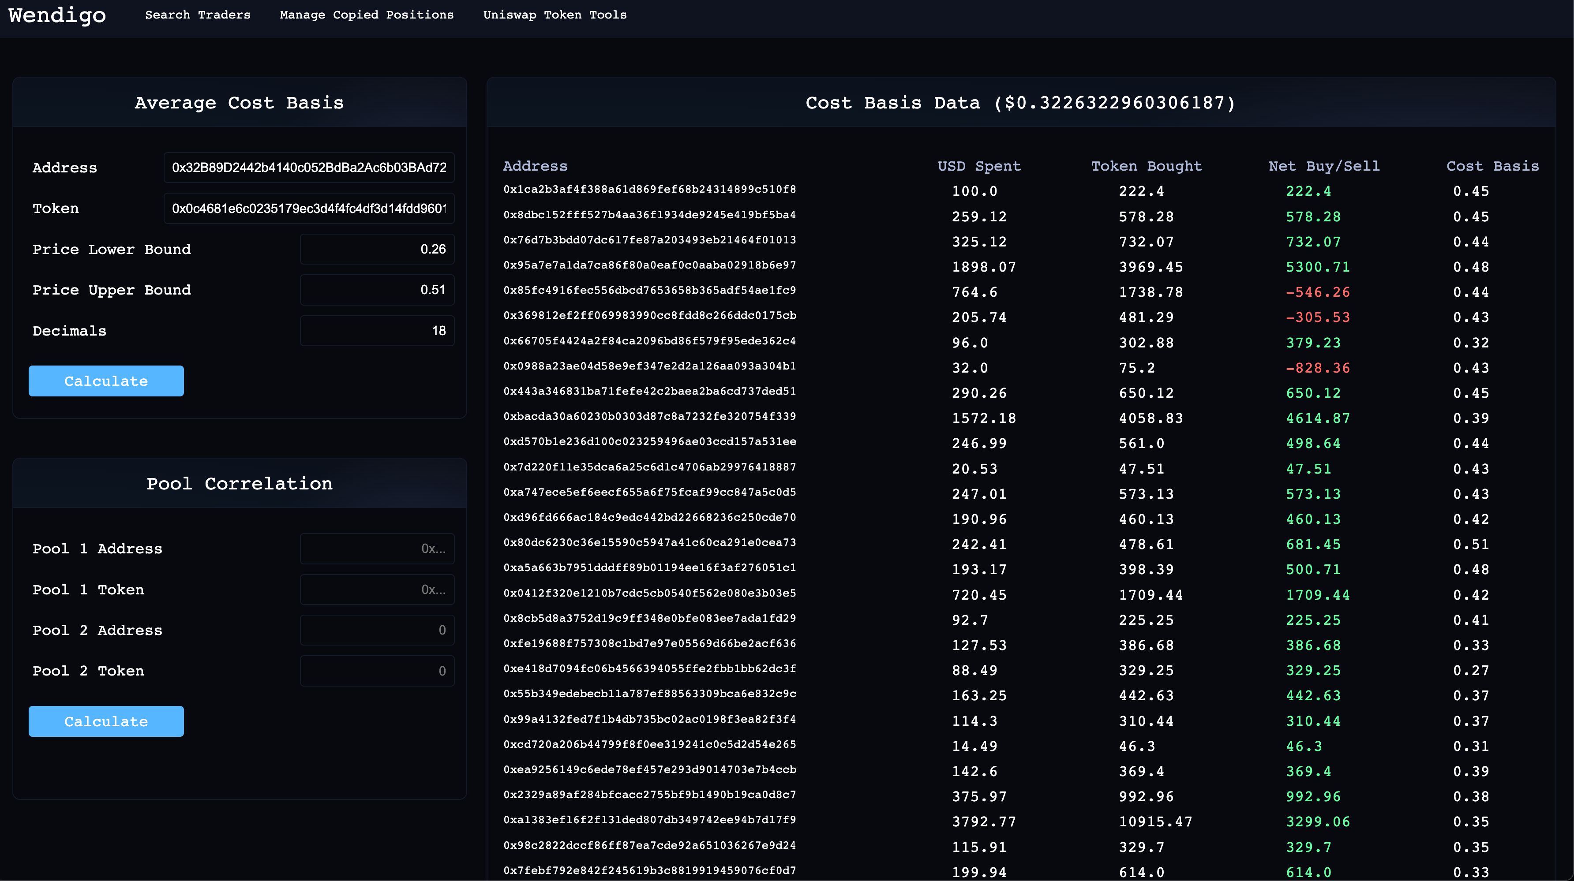Click the Token Bought column header
The image size is (1574, 881).
point(1146,166)
